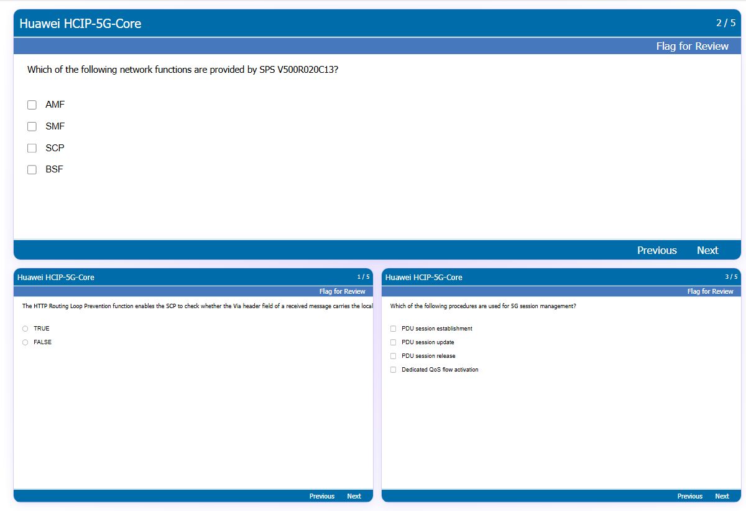Click the large Huawei HCIP-5G-Core title
Viewport: 746px width, 511px height.
[80, 24]
